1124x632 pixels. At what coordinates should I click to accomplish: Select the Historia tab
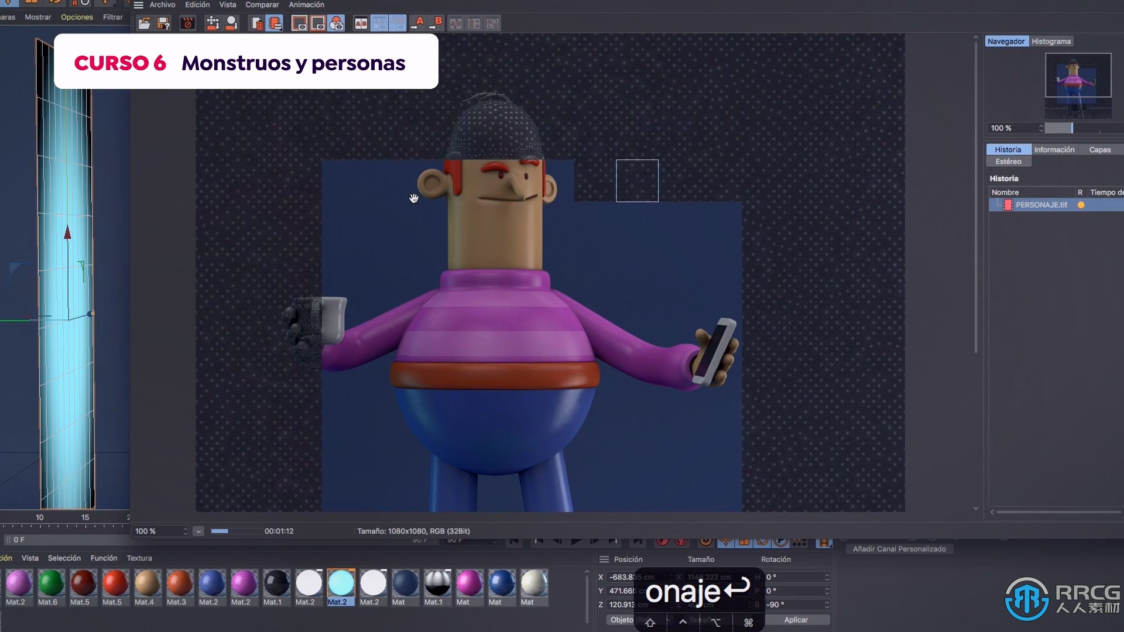coord(1008,150)
